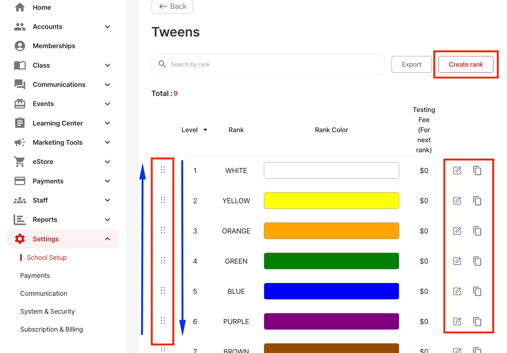Click the copy icon next to YELLOW rank
This screenshot has height=353, width=507.
click(x=477, y=200)
